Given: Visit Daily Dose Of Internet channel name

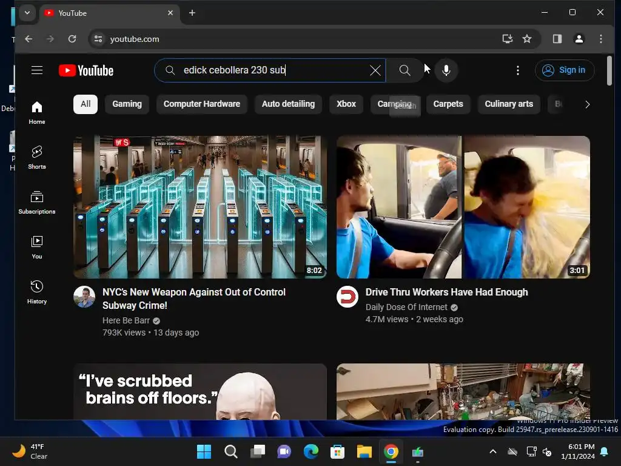Looking at the screenshot, I should click(x=406, y=307).
